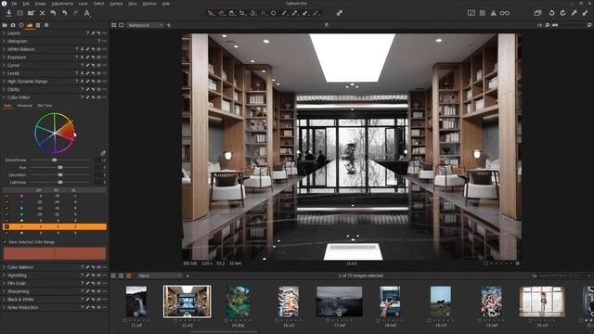Expand the White Balance tool panel
This screenshot has height=334, width=594.
point(4,49)
